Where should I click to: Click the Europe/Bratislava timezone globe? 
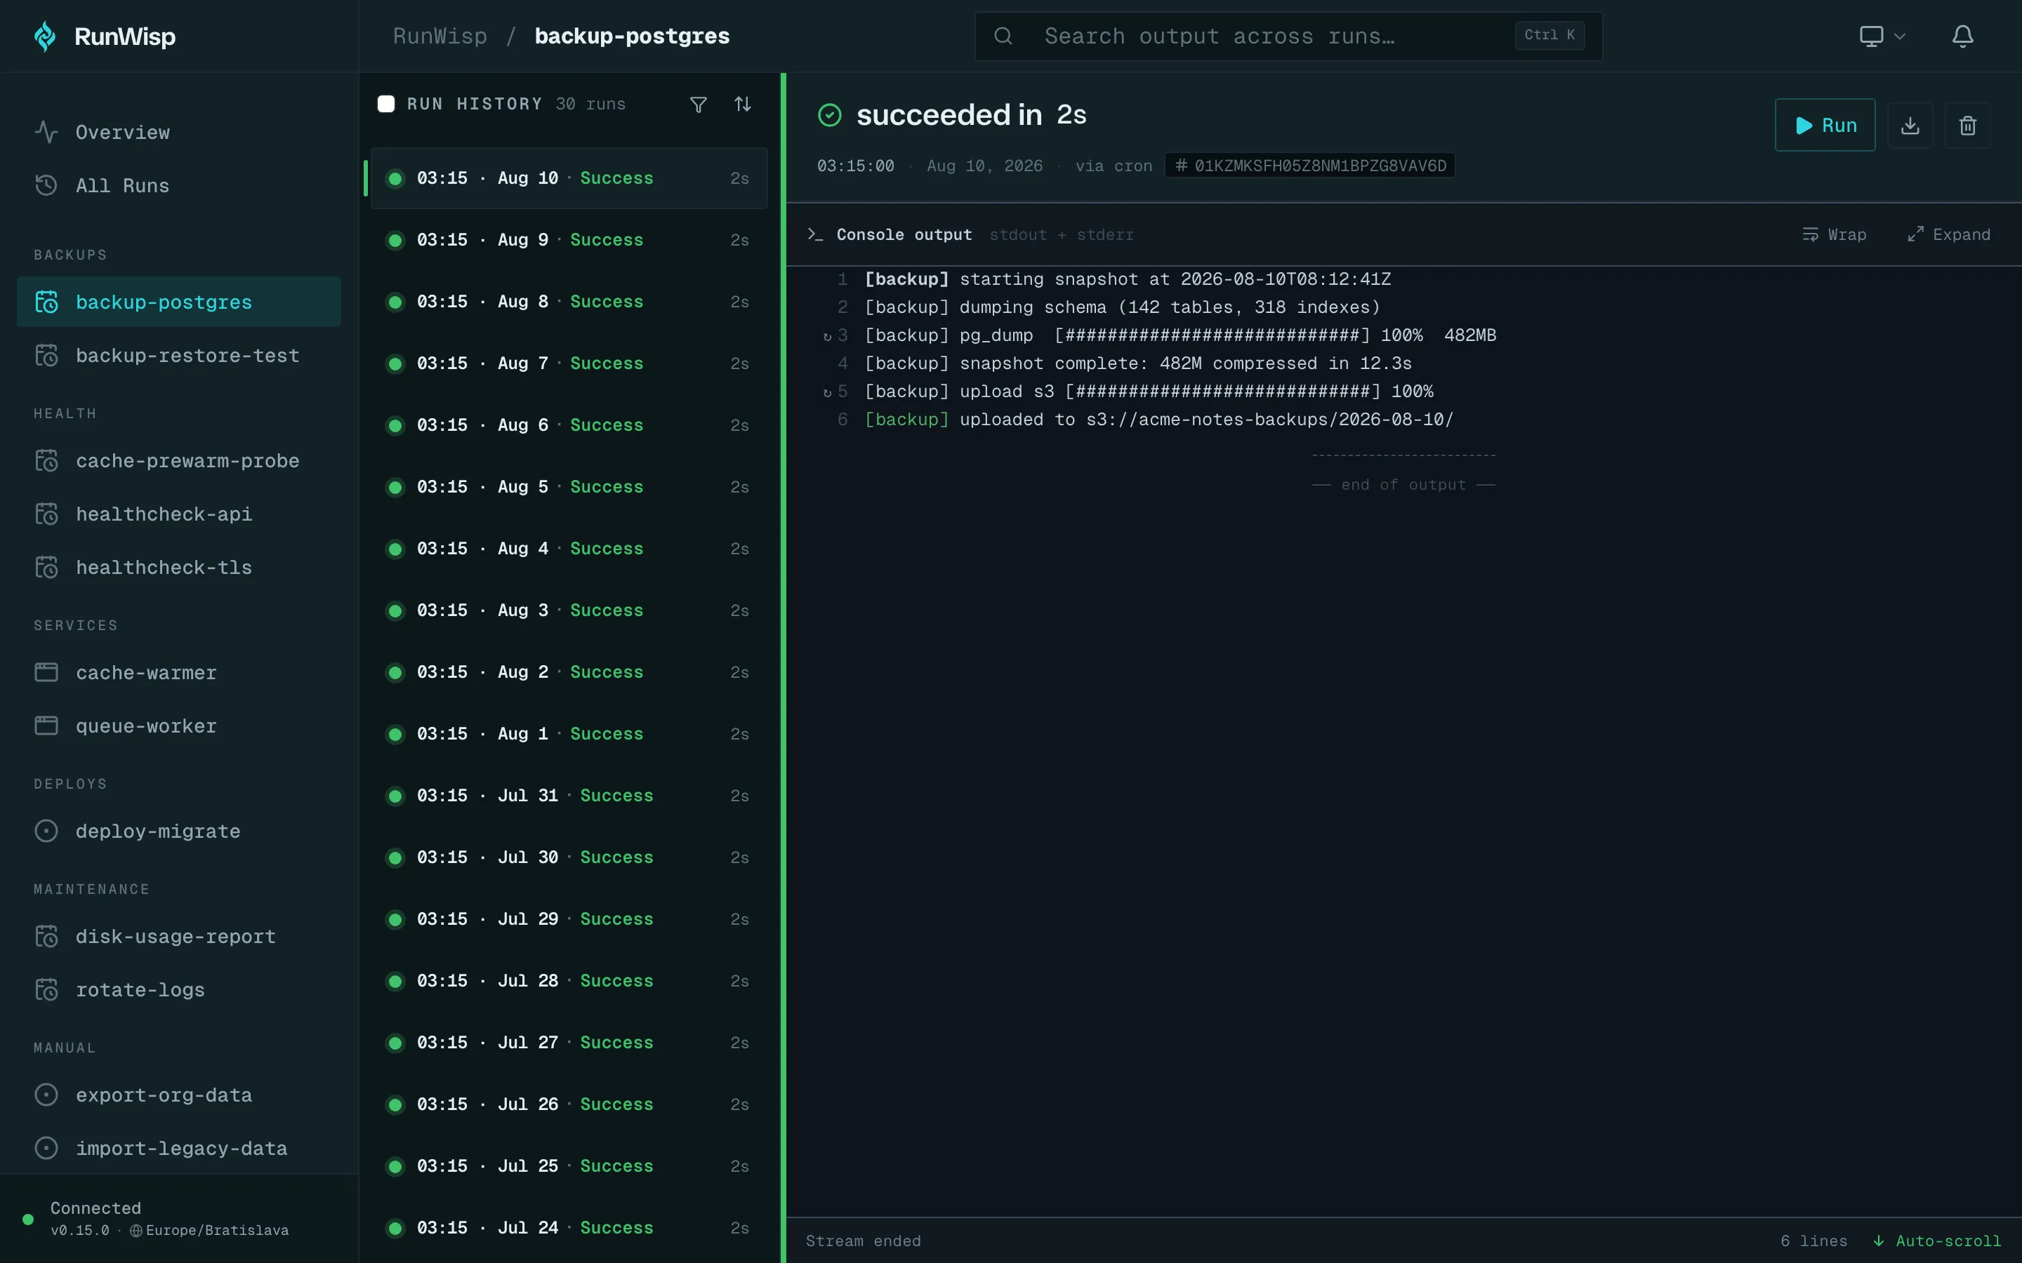(x=136, y=1231)
